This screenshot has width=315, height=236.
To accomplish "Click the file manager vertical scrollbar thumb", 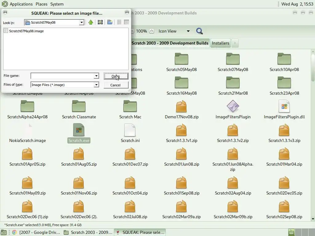I will 313,68.
